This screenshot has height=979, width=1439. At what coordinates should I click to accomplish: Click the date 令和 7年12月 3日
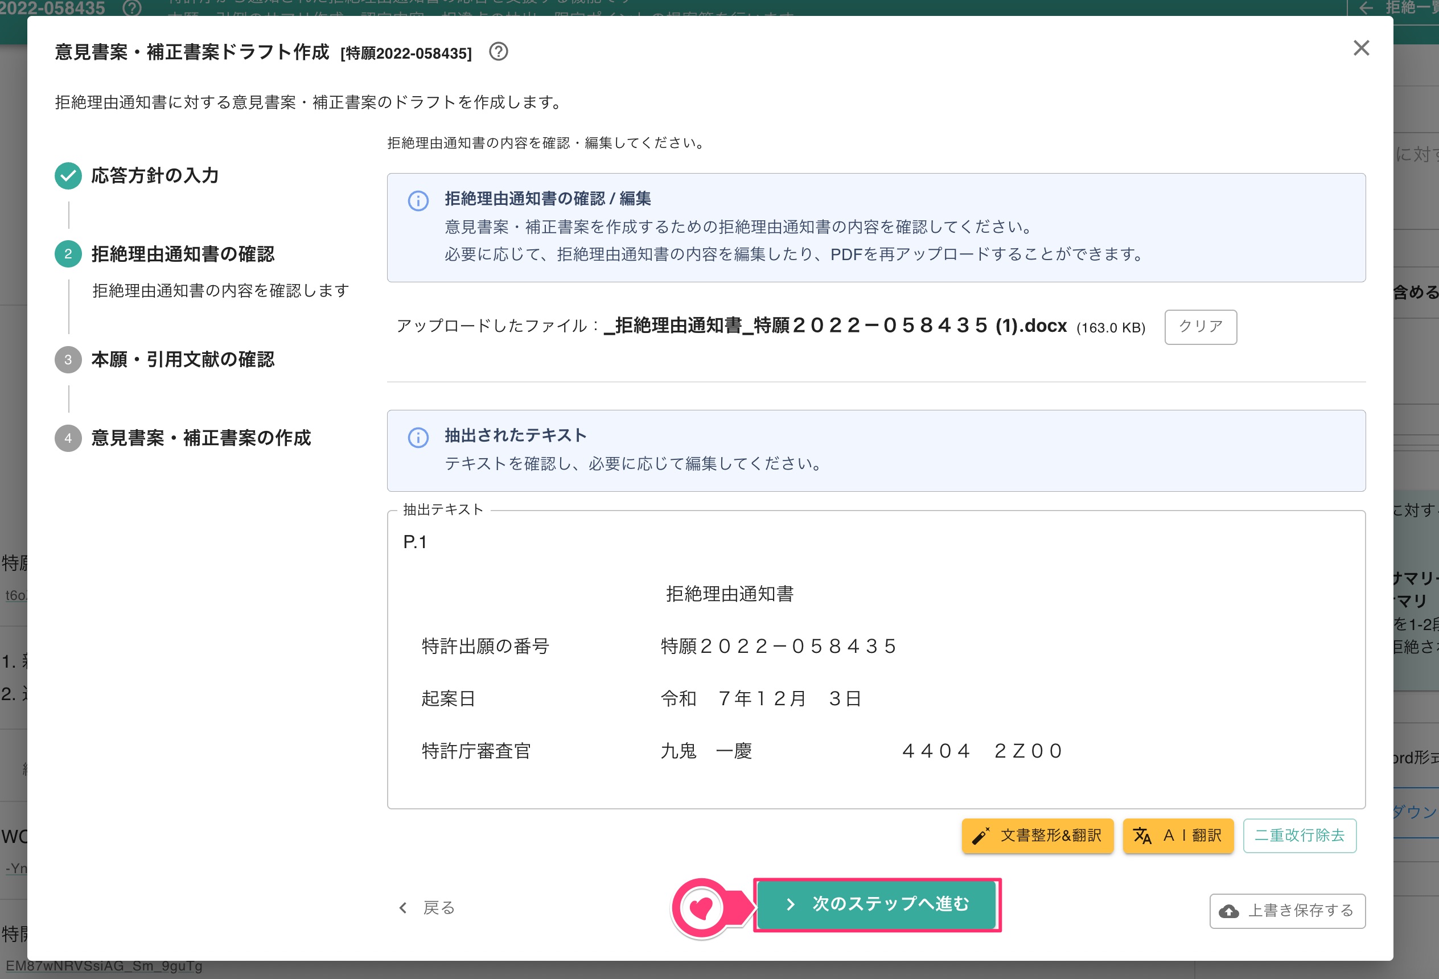click(x=761, y=698)
